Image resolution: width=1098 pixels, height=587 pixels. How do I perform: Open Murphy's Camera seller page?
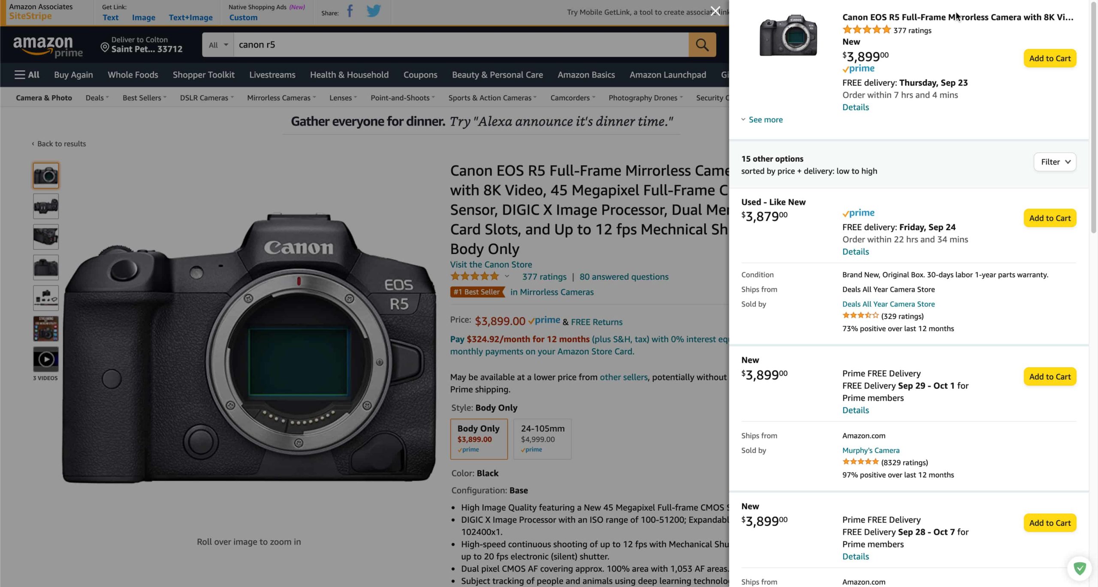point(870,450)
